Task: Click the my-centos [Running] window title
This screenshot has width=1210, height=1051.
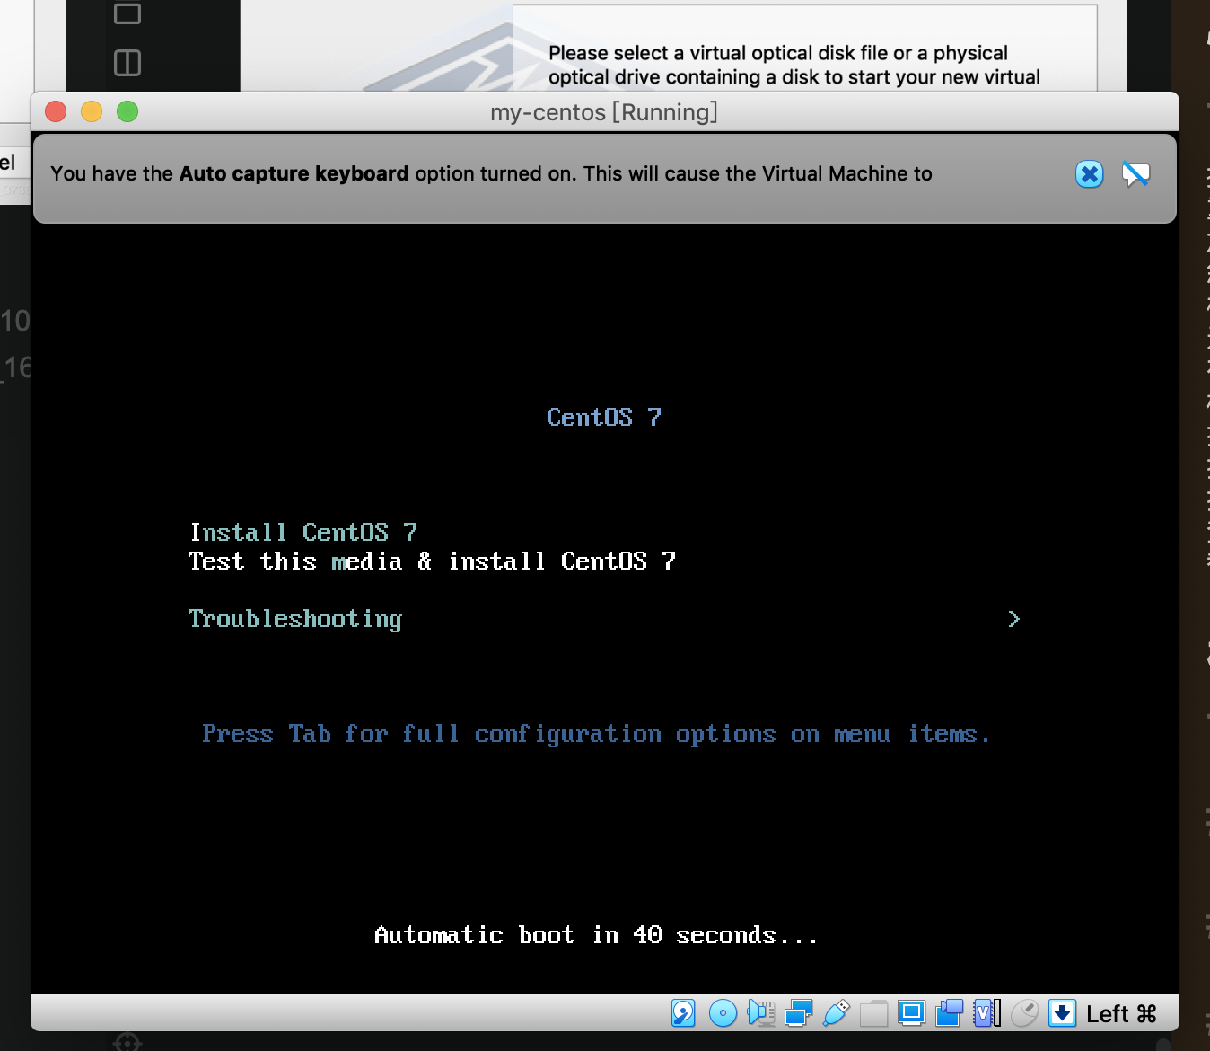Action: click(x=604, y=112)
